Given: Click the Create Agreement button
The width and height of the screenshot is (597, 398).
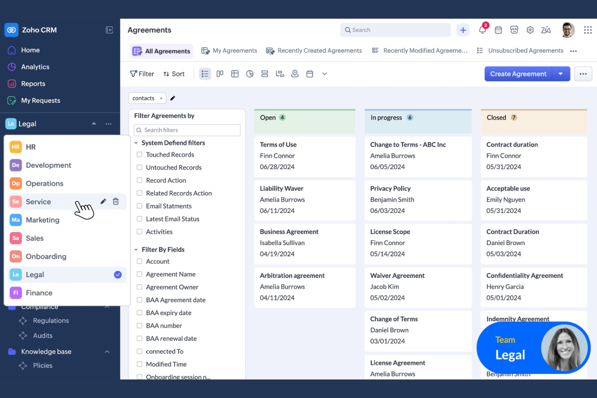Looking at the screenshot, I should click(518, 74).
